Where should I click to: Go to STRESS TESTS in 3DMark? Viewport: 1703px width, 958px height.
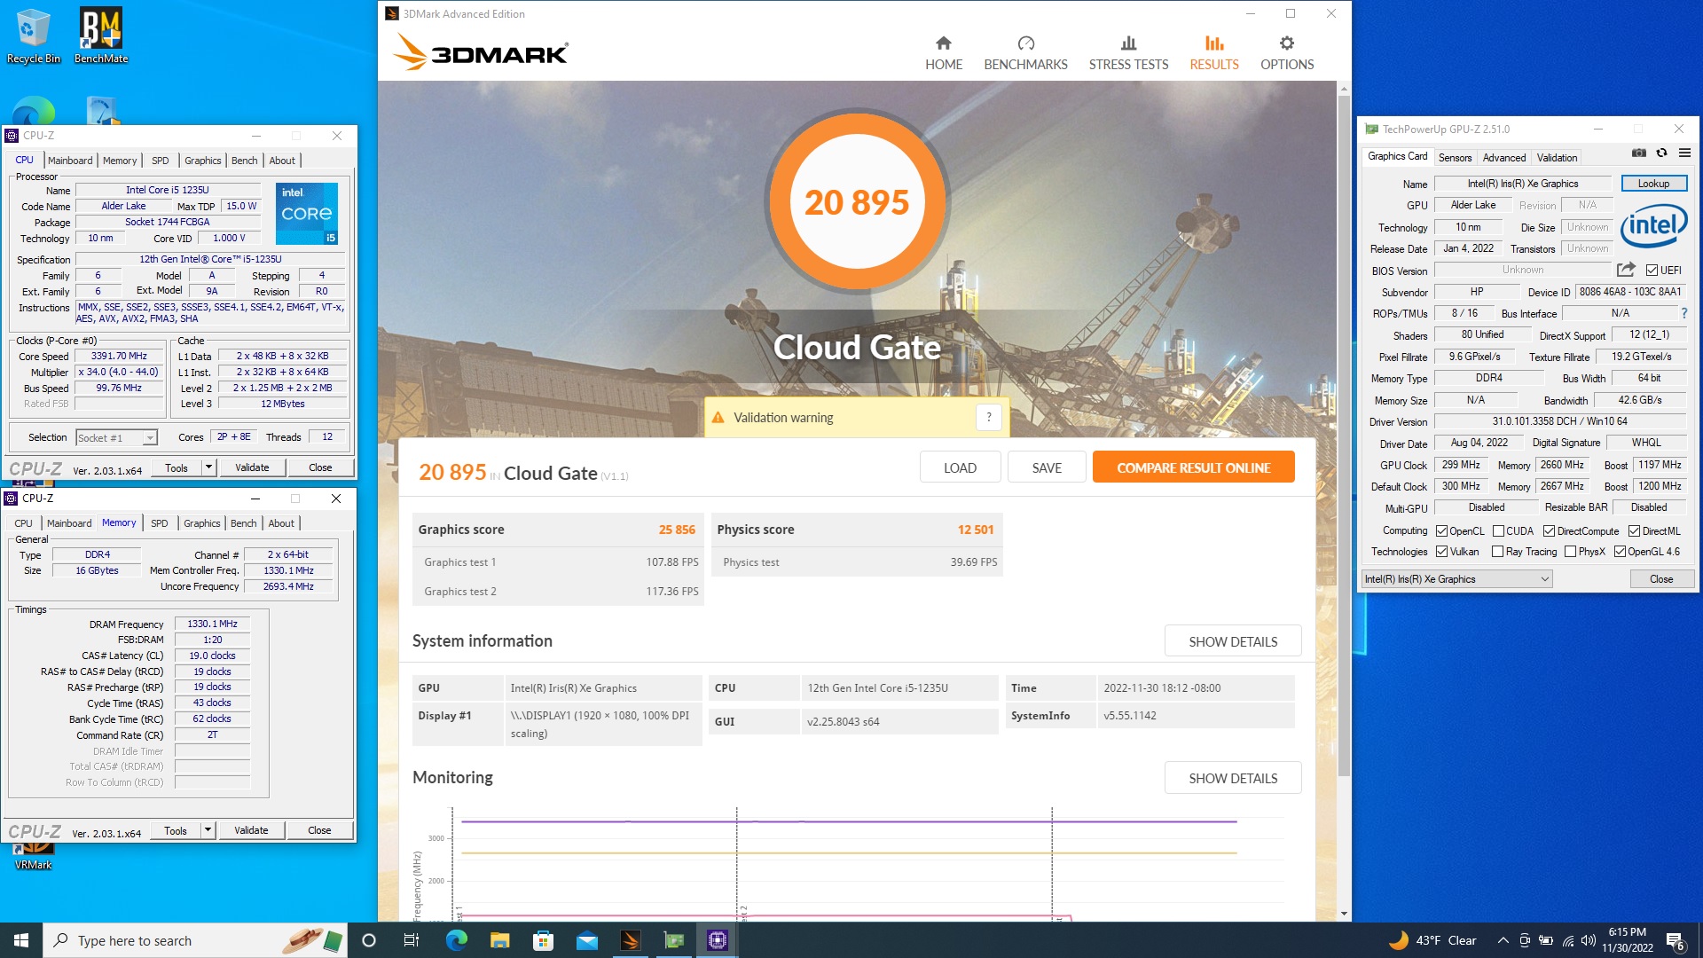point(1128,53)
